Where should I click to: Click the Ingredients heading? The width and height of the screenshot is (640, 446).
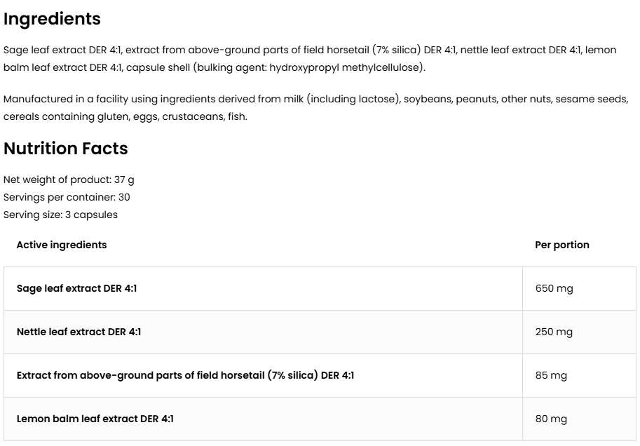(x=52, y=19)
